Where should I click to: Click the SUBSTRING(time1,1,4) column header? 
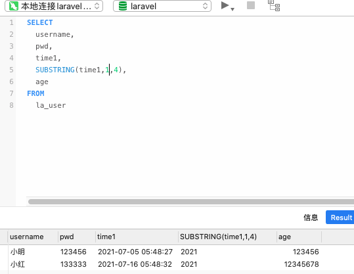coord(227,237)
